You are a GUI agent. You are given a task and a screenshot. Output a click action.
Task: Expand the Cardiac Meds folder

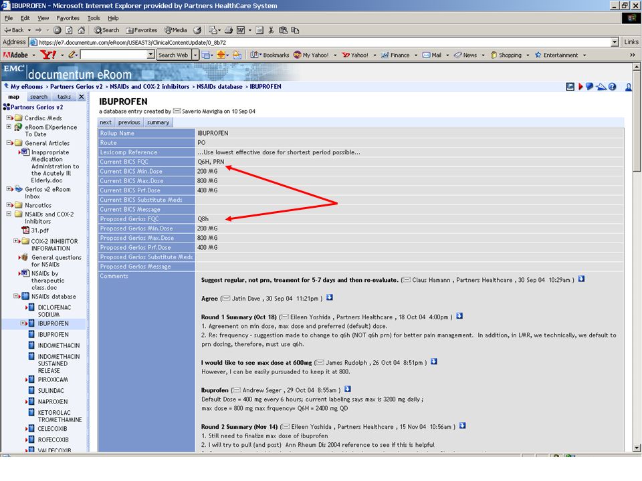point(9,118)
